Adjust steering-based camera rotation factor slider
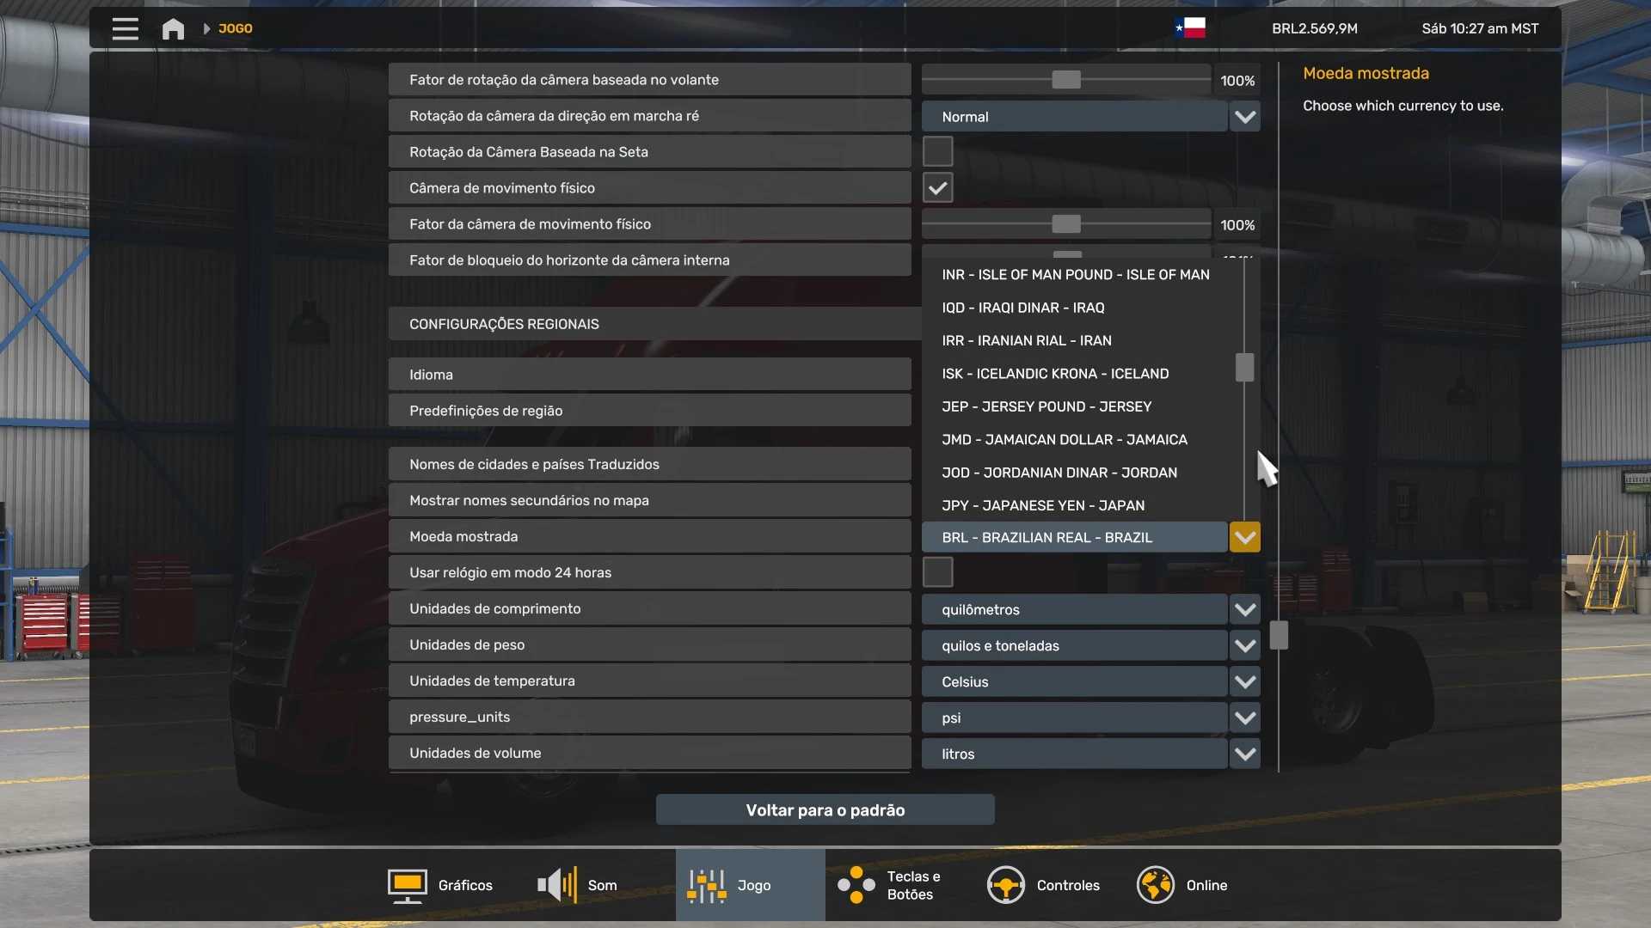This screenshot has width=1651, height=928. coord(1066,80)
